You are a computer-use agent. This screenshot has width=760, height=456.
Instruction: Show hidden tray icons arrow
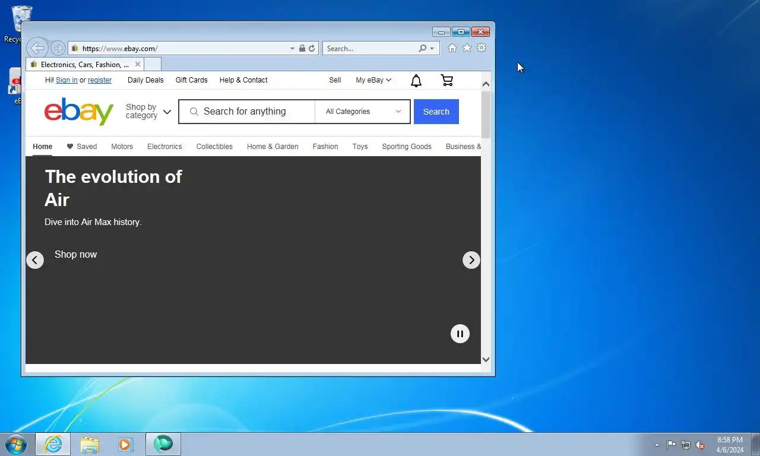(657, 445)
